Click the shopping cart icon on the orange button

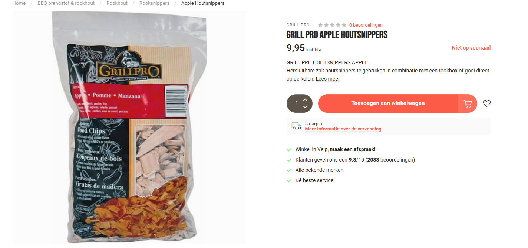[x=468, y=103]
